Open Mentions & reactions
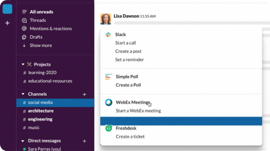 coord(51,29)
